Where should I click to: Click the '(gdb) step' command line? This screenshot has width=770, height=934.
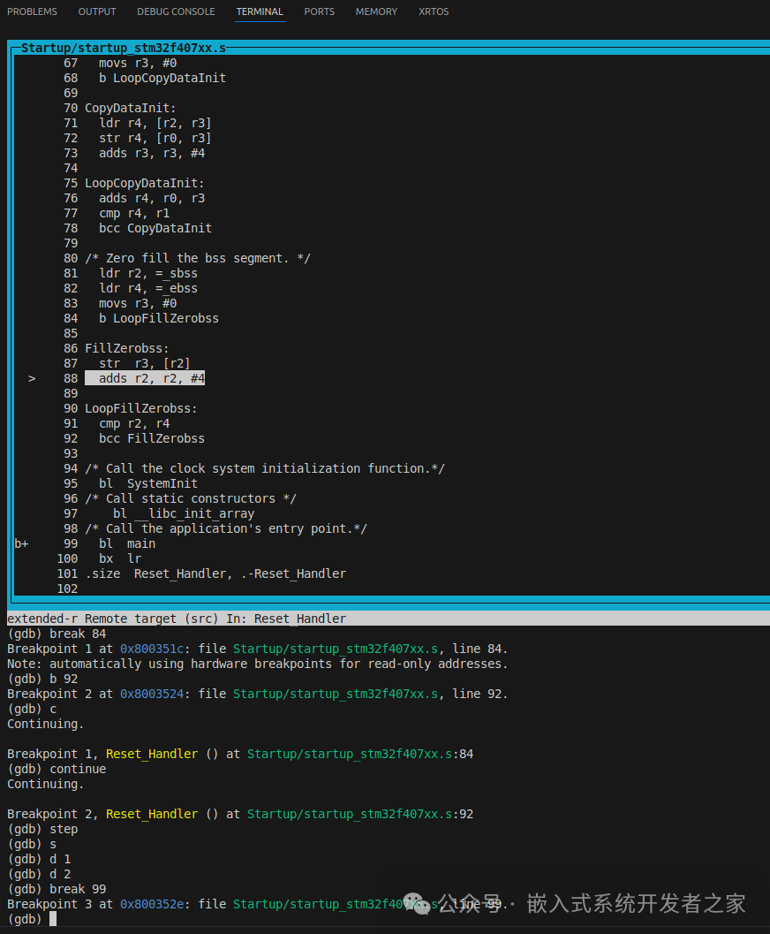click(42, 829)
